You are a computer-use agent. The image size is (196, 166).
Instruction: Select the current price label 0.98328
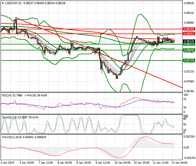tap(189, 41)
